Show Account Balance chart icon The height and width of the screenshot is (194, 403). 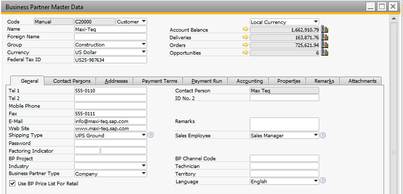pyautogui.click(x=325, y=29)
